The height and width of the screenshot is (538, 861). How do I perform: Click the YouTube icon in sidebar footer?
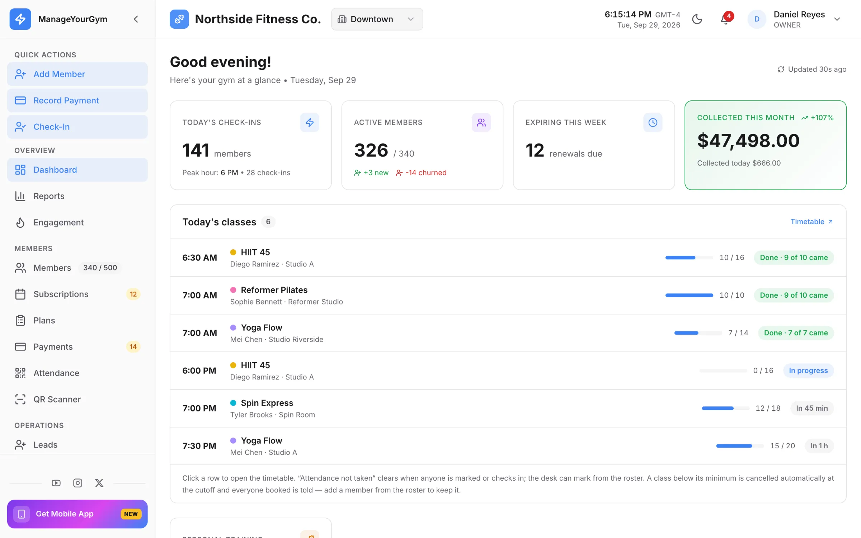click(56, 483)
